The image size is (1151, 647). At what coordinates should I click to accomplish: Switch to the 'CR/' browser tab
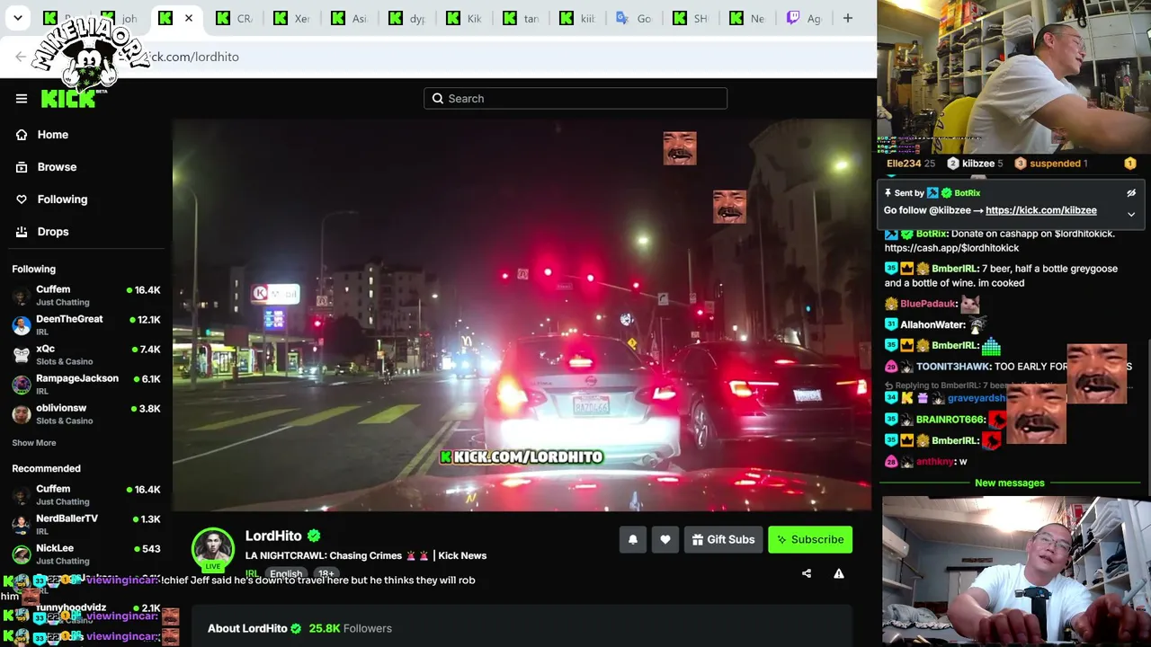(236, 18)
